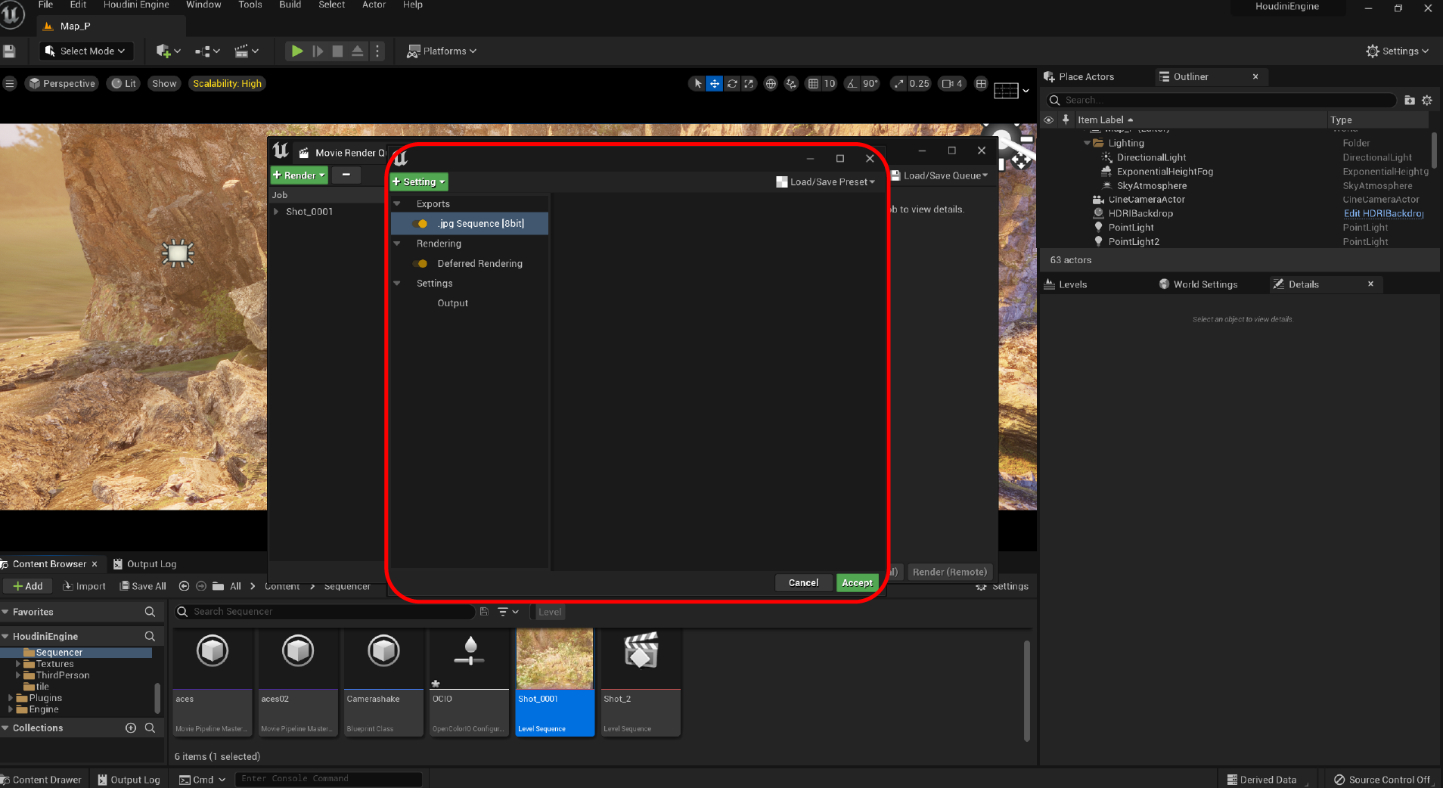Toggle the .jpg Sequence [8bit] export
The width and height of the screenshot is (1443, 788).
click(421, 223)
